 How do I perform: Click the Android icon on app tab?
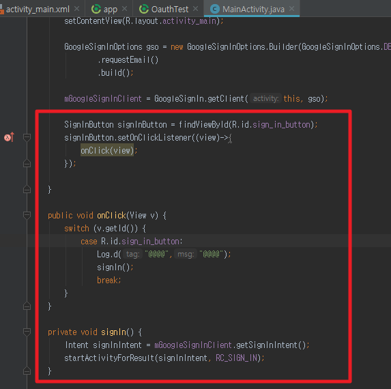point(96,10)
